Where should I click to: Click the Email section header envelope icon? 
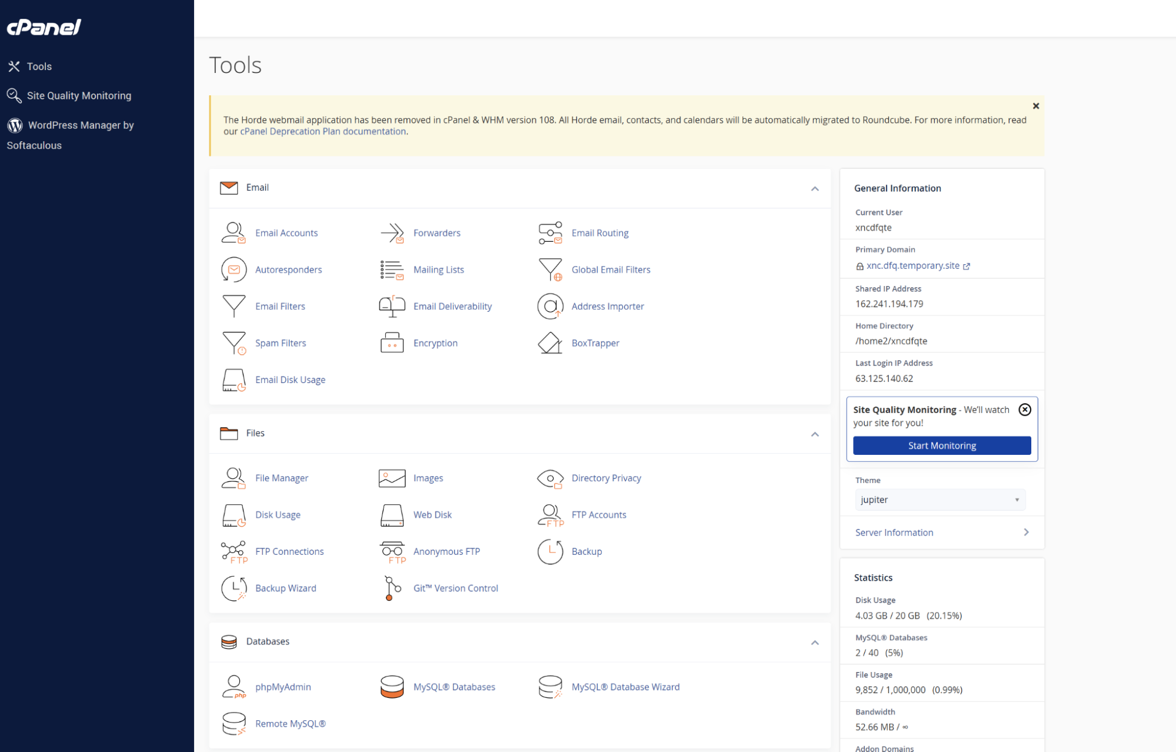point(229,188)
